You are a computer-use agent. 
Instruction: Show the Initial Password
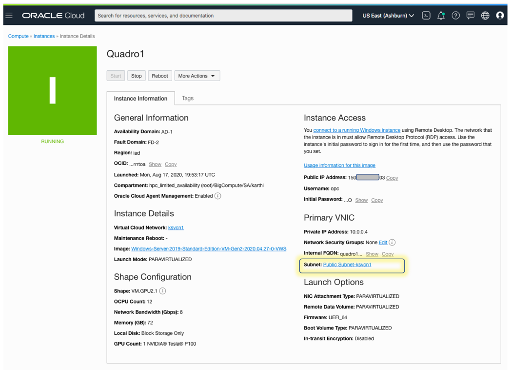361,200
